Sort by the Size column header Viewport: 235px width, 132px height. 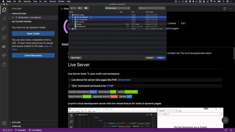click(121, 12)
